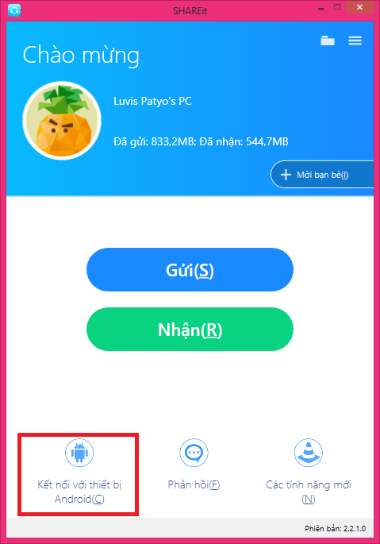Open the Các tính năng mới (N) label
The width and height of the screenshot is (380, 544).
pos(309,492)
